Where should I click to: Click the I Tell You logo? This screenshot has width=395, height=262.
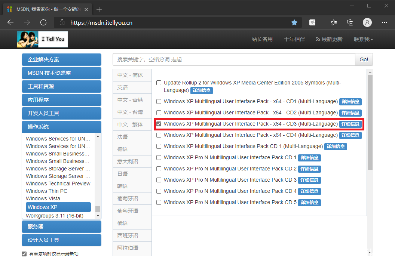(43, 39)
